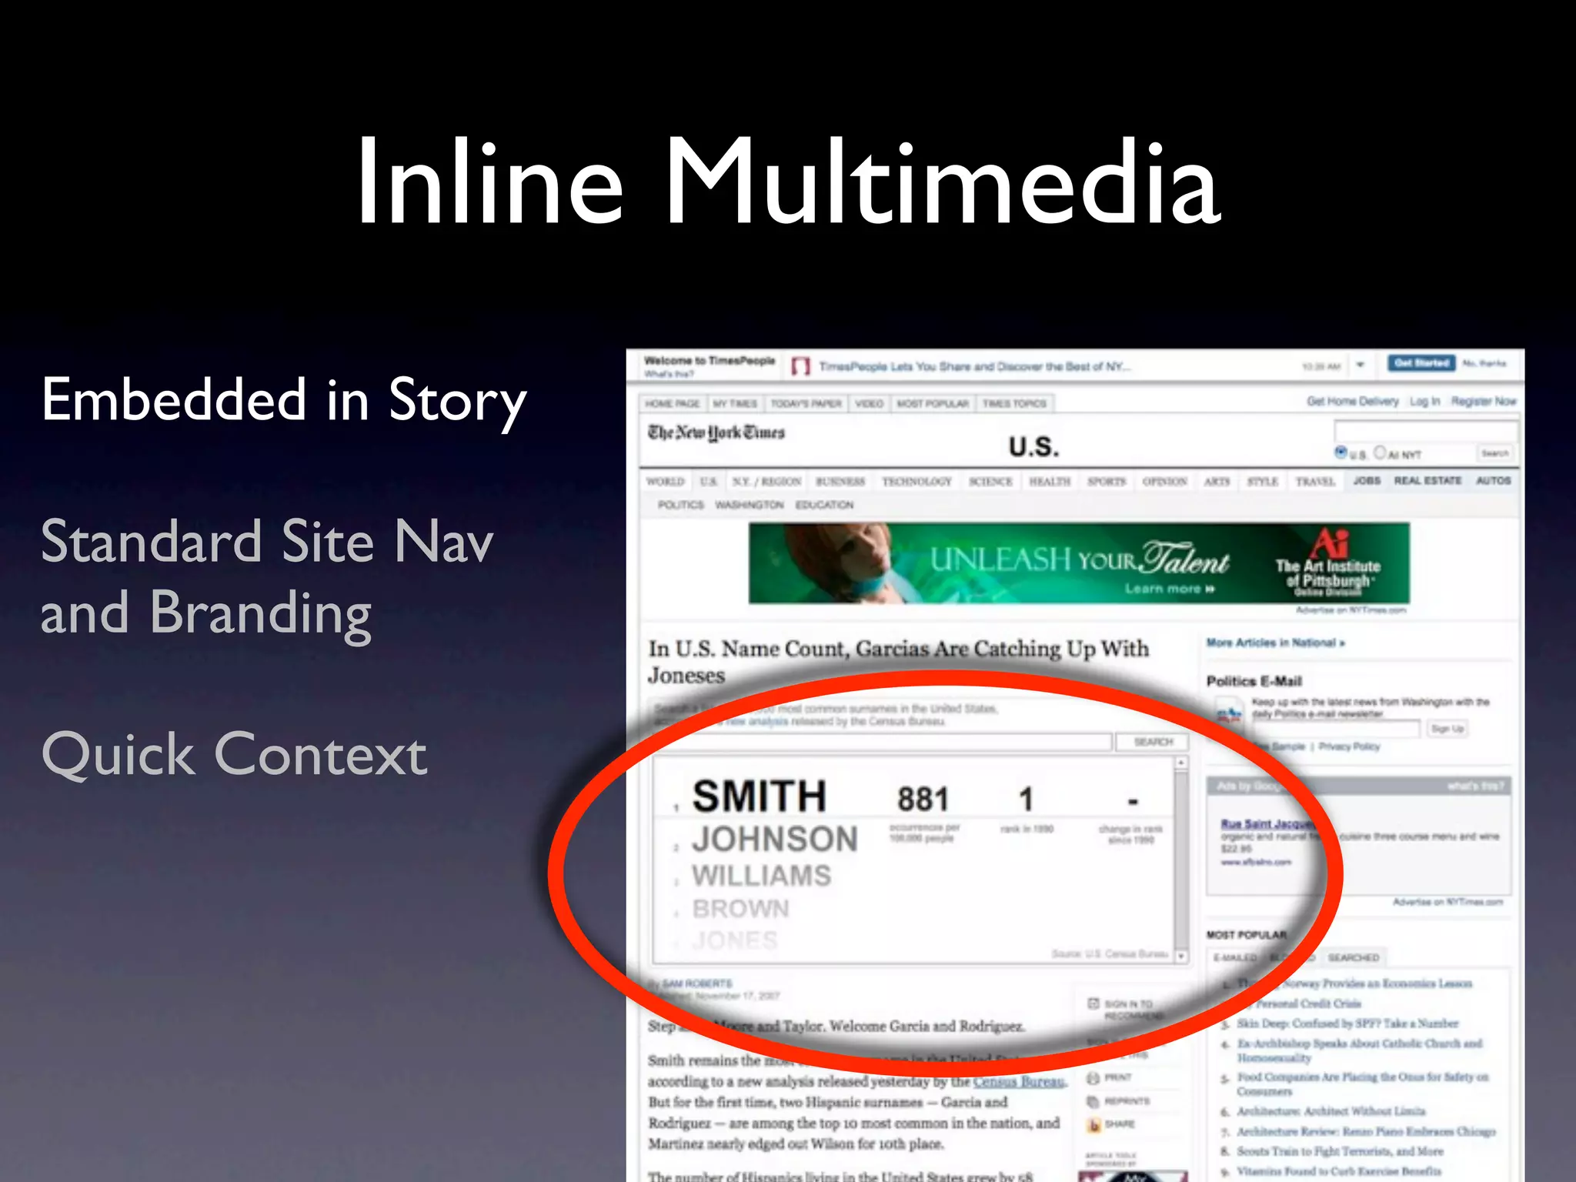The height and width of the screenshot is (1182, 1576).
Task: Open the VIDEO tab
Action: coord(869,403)
